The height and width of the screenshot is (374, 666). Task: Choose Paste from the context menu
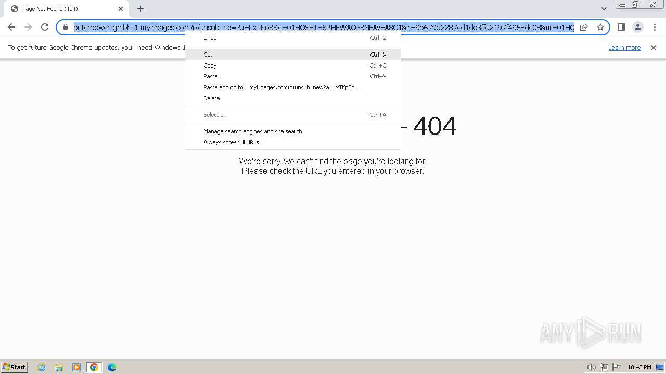293,76
